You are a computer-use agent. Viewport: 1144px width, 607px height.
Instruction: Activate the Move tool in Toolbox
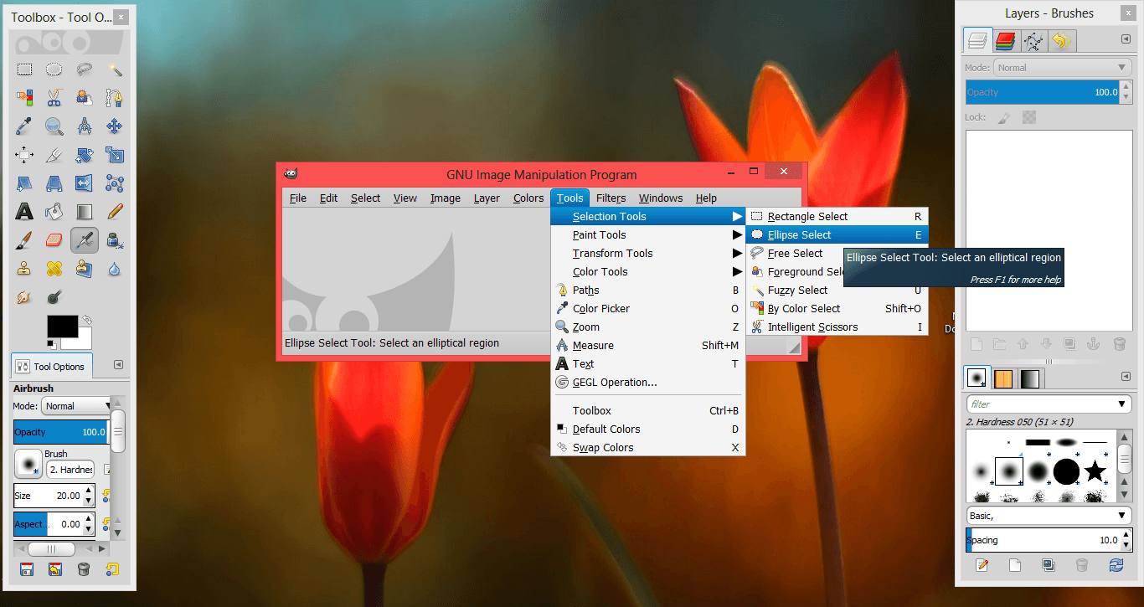point(115,126)
